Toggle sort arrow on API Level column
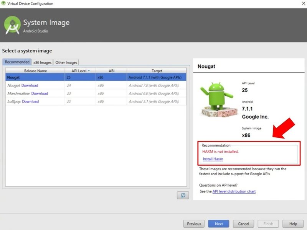 [x=89, y=71]
